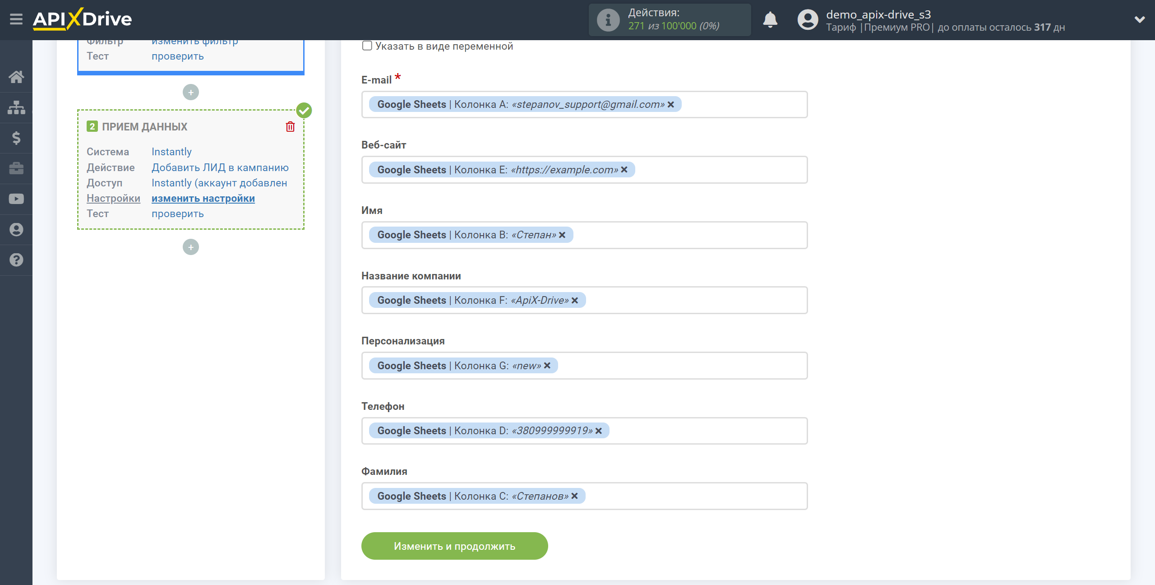Viewport: 1155px width, 585px height.
Task: Click the '271 из 100'000' actions counter
Action: coord(662,26)
